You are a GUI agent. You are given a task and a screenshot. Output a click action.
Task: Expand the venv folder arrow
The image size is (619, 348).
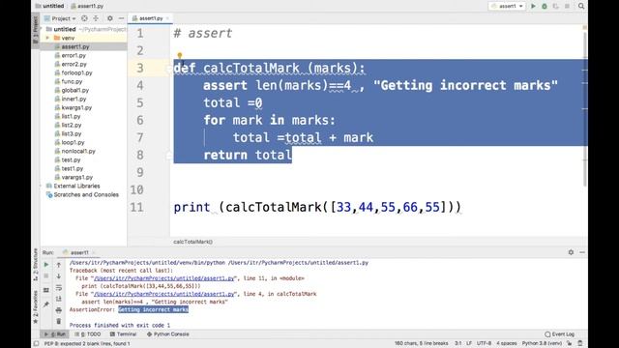pos(47,38)
